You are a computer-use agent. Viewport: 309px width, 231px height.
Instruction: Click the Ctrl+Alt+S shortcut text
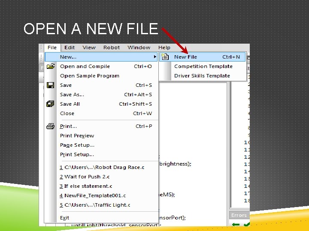[138, 95]
